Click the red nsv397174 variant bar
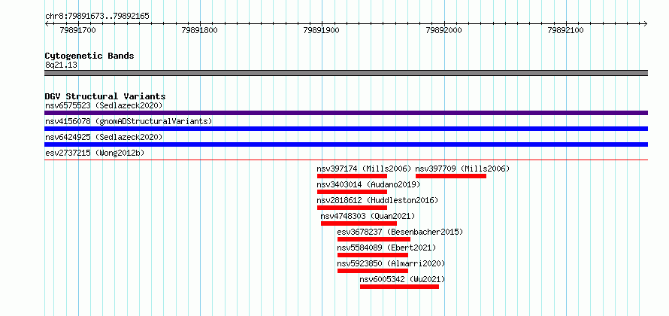The image size is (669, 316). pyautogui.click(x=352, y=176)
